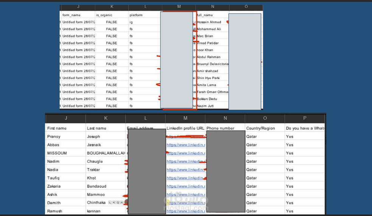The height and width of the screenshot is (216, 372).
Task: Select the first name cell Pranoy
Action: pyautogui.click(x=65, y=137)
